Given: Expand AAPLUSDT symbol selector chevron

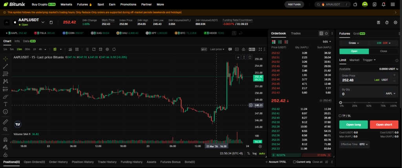Looking at the screenshot, I should [x=43, y=22].
